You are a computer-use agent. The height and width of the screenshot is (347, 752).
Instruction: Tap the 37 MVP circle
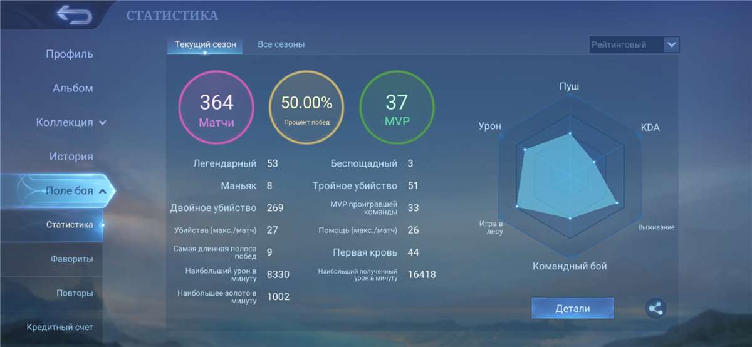(x=397, y=108)
